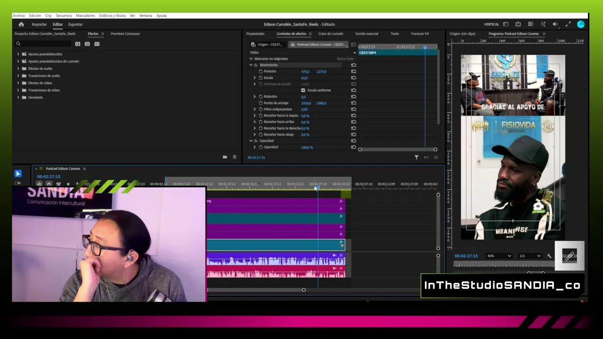The width and height of the screenshot is (603, 339).
Task: Select the Origen C8337 source button
Action: click(x=267, y=45)
